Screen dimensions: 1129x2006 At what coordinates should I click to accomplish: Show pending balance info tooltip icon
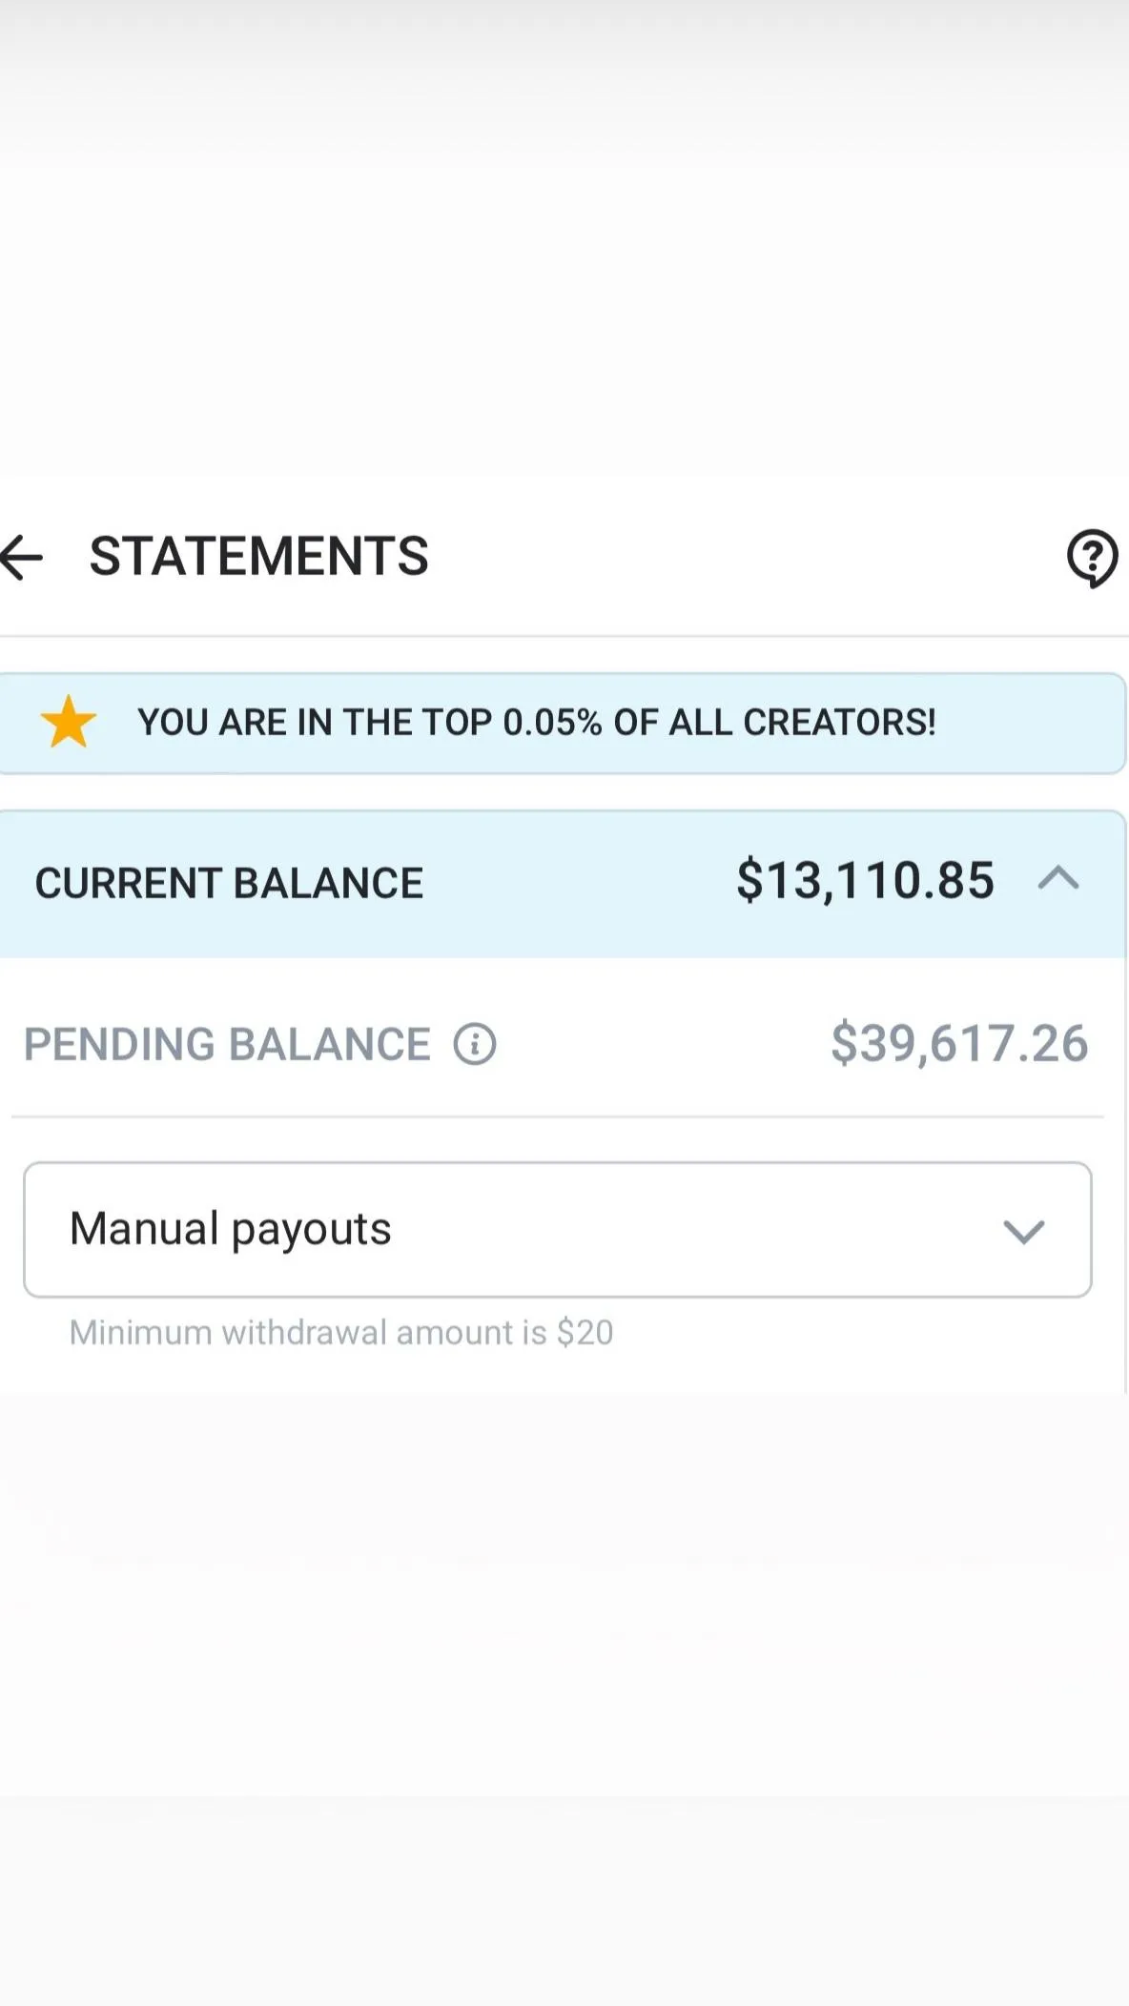tap(474, 1044)
